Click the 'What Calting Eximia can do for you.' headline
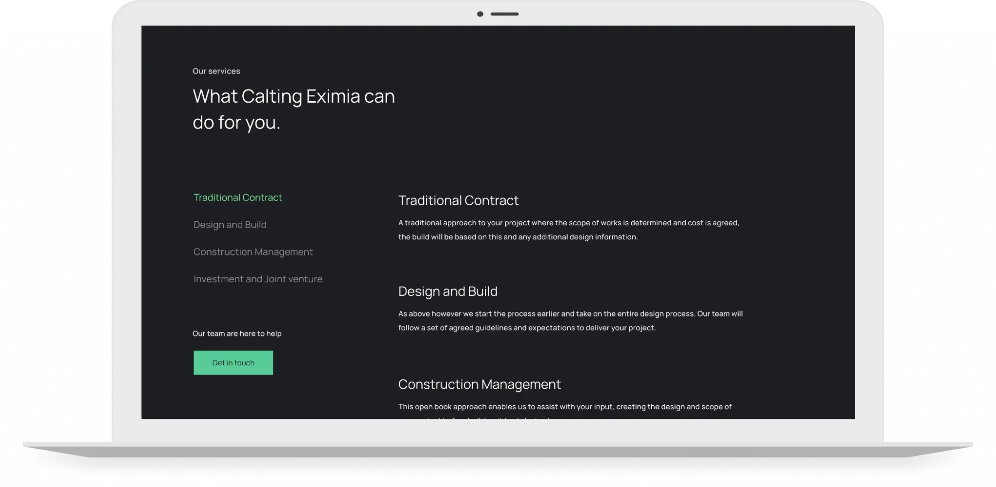 pyautogui.click(x=293, y=109)
